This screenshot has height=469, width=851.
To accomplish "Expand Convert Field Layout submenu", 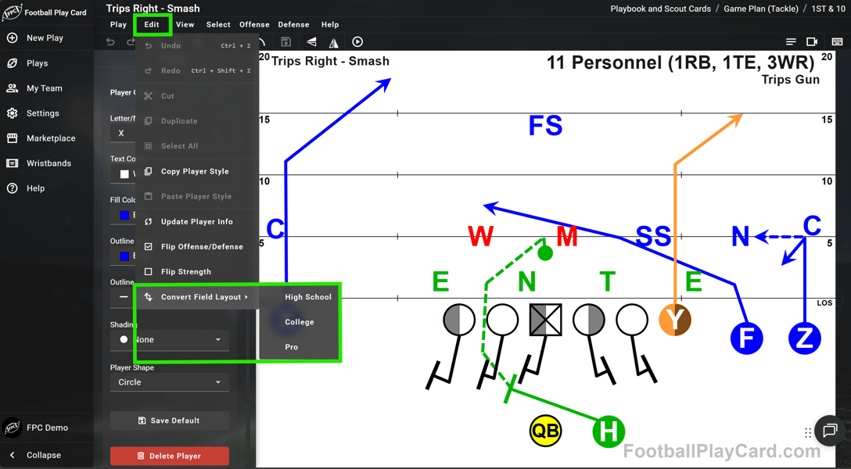I will click(x=196, y=297).
